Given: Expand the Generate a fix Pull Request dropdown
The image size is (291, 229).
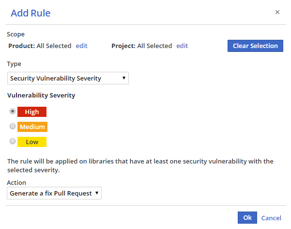Looking at the screenshot, I should [55, 193].
